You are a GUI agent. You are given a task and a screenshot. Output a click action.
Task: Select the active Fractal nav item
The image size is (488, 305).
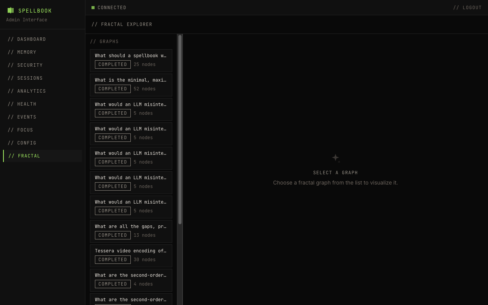(24, 156)
